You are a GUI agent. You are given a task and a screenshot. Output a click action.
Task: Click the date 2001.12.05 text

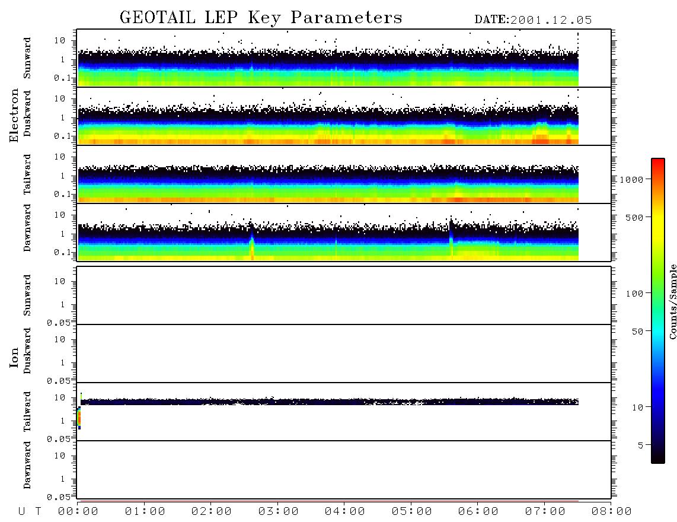point(551,20)
